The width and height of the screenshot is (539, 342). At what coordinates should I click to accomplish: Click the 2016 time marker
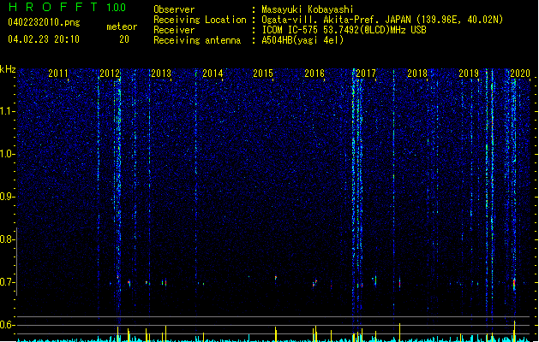coord(314,74)
